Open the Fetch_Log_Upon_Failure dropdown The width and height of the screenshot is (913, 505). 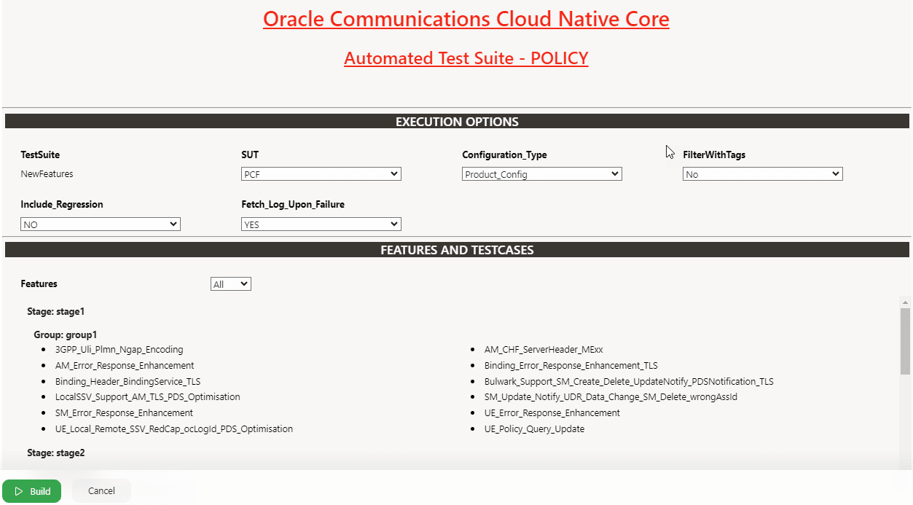coord(321,224)
